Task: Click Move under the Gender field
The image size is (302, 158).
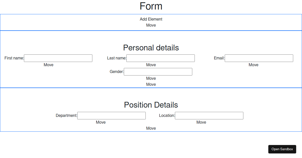Action: pos(151,78)
